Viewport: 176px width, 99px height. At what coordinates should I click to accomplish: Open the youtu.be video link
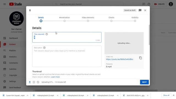[119, 59]
